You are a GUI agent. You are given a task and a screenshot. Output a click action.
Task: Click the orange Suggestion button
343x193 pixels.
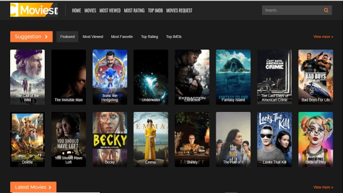point(31,37)
